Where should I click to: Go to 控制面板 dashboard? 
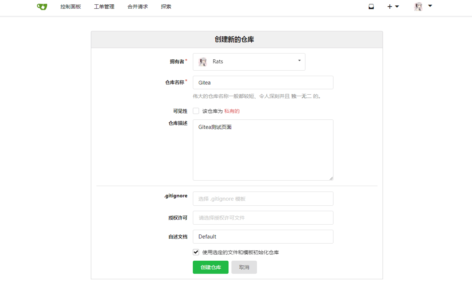[x=71, y=7]
